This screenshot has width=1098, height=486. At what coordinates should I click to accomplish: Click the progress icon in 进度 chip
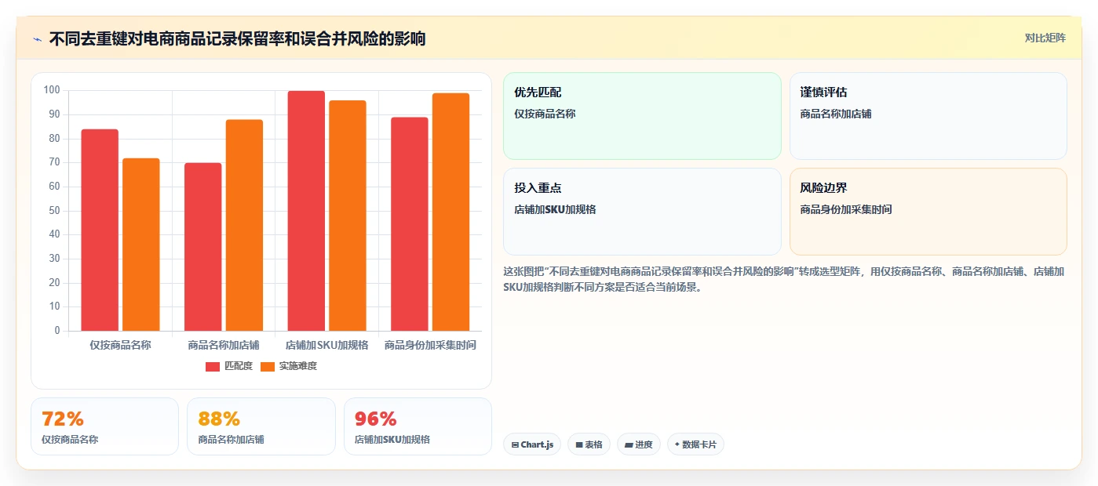pyautogui.click(x=629, y=444)
